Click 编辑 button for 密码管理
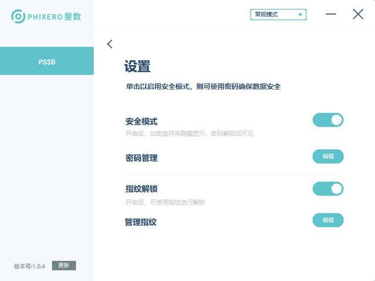This screenshot has height=281, width=375. [328, 156]
